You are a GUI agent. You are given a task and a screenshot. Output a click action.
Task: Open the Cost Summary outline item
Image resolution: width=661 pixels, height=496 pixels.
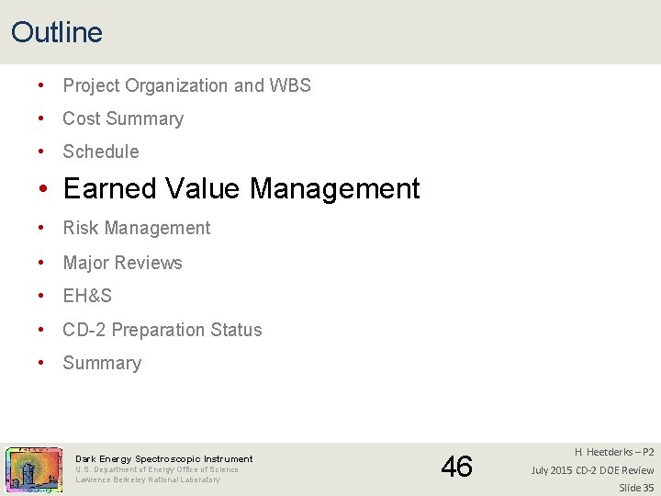(123, 118)
